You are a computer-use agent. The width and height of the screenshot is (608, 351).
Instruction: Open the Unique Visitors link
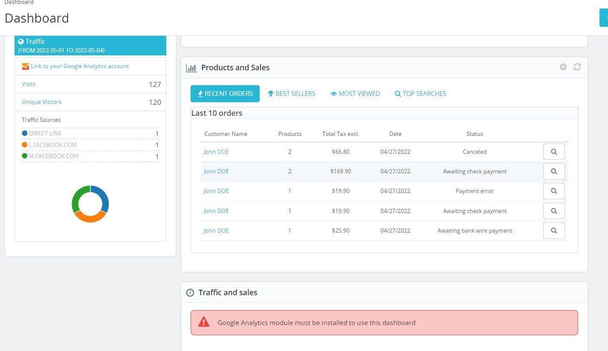(x=42, y=102)
